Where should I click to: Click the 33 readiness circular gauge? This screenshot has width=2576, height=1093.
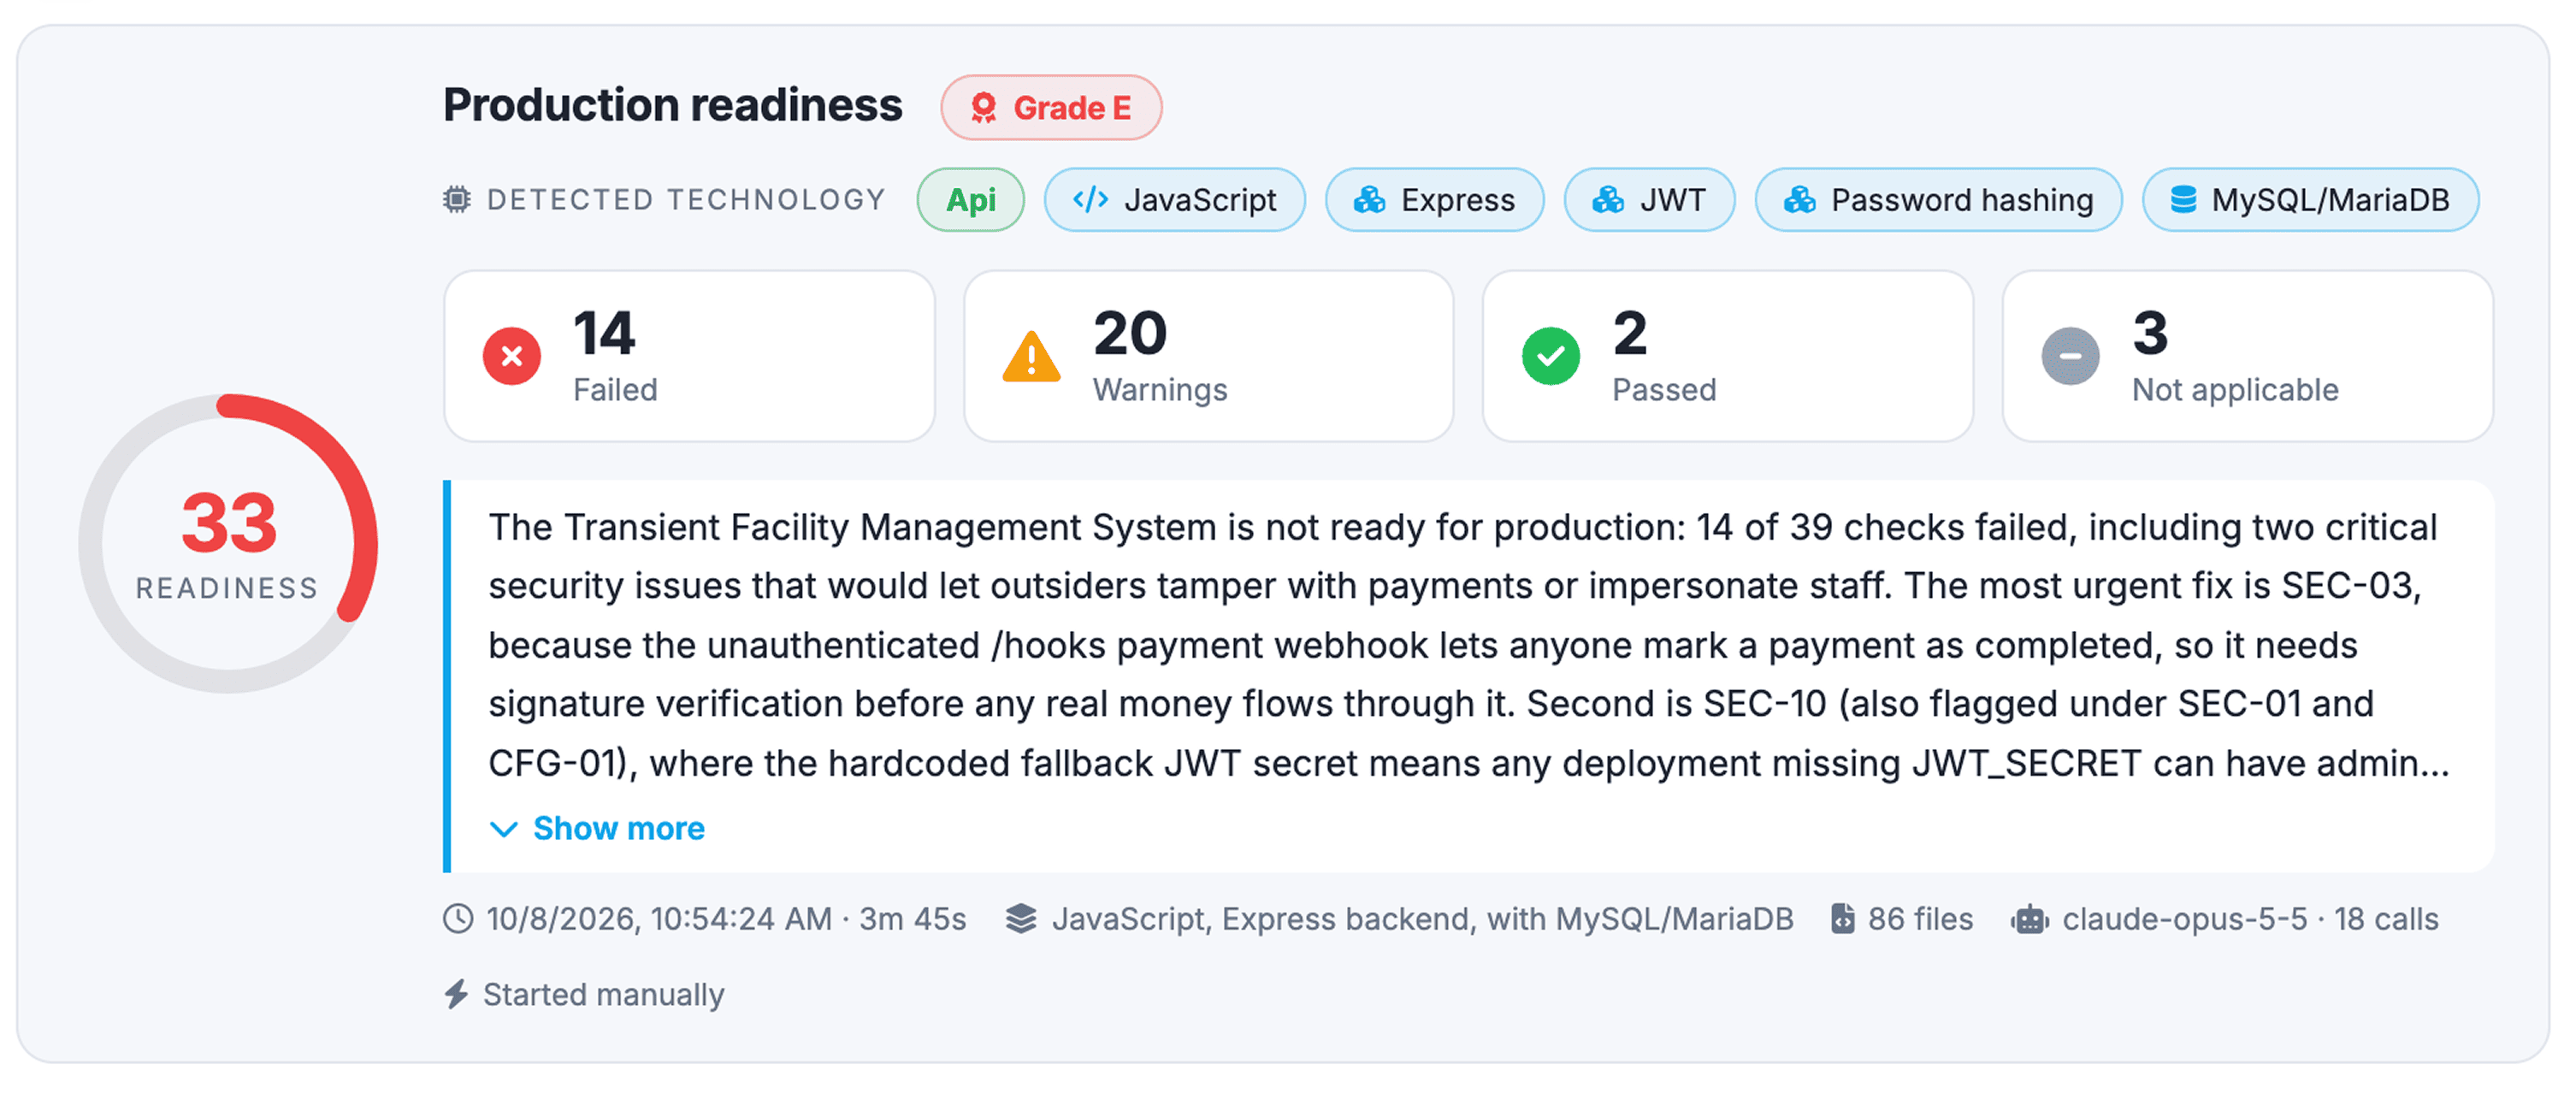228,544
